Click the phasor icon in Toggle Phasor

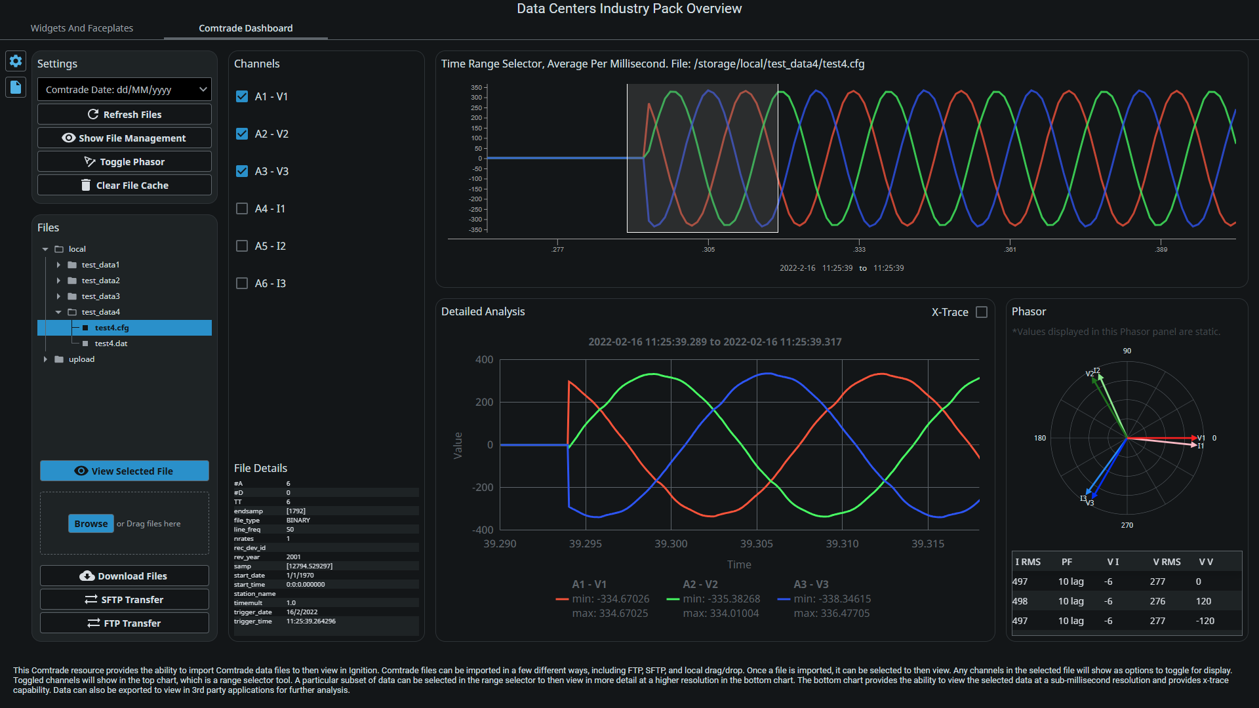pos(90,161)
